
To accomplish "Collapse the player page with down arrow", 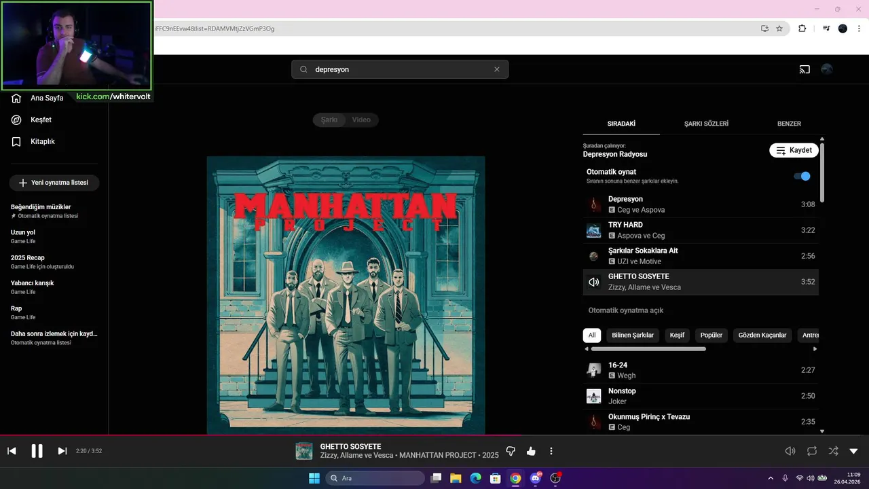I will point(854,451).
